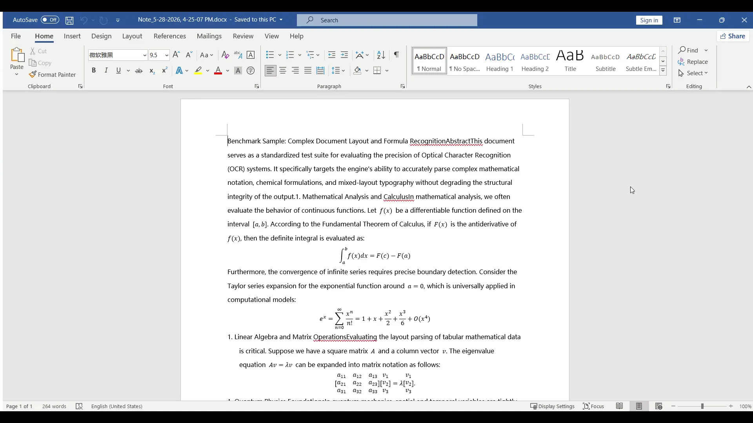753x423 pixels.
Task: Open Display Settings in status bar
Action: click(552, 407)
